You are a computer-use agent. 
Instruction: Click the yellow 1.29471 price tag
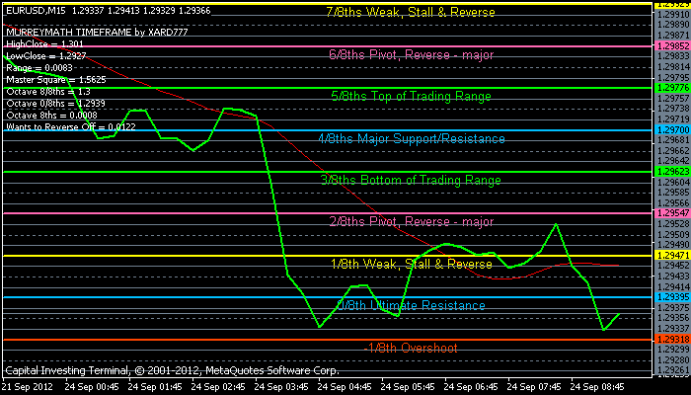[670, 255]
